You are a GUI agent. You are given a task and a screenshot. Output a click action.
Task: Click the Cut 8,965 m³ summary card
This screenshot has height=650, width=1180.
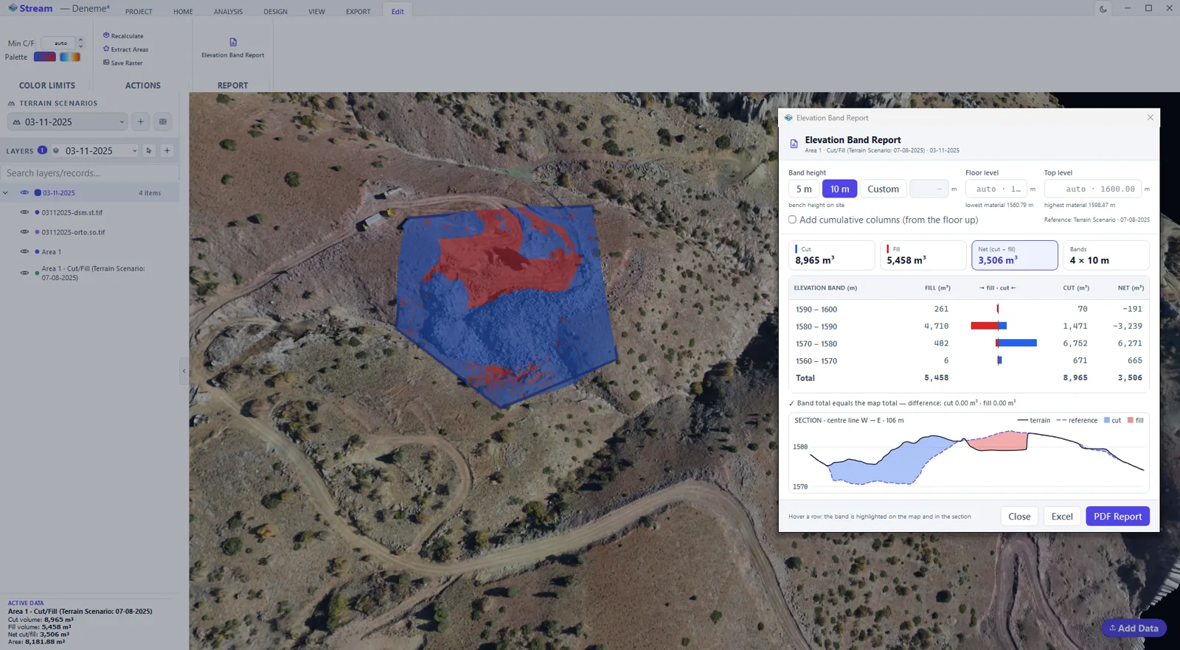tap(831, 255)
